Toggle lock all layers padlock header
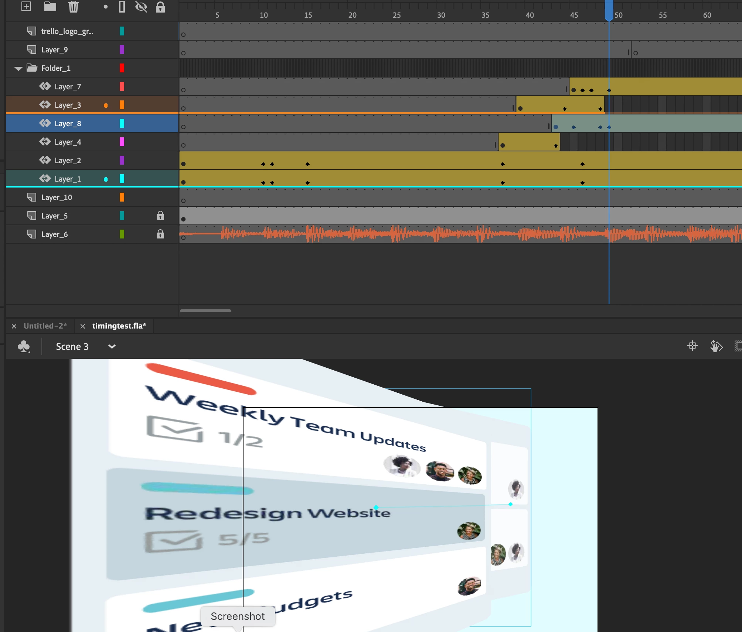This screenshot has width=742, height=632. coord(160,7)
